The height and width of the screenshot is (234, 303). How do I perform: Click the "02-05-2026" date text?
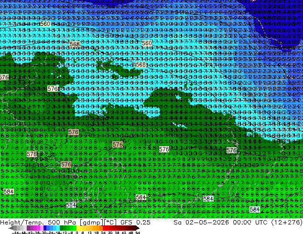[x=207, y=223]
